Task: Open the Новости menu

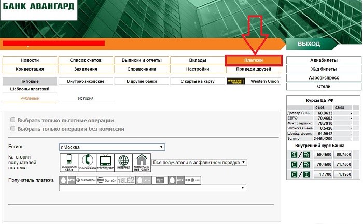Action: click(30, 60)
